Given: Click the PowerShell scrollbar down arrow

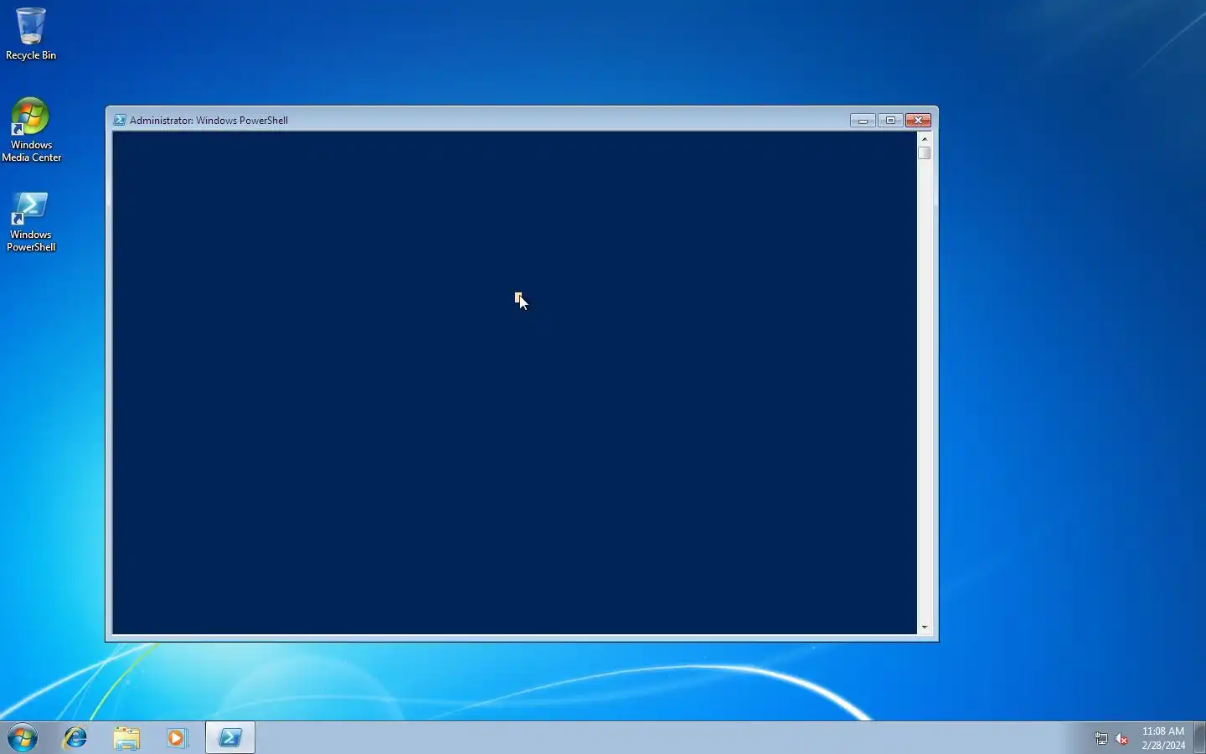Looking at the screenshot, I should coord(925,627).
